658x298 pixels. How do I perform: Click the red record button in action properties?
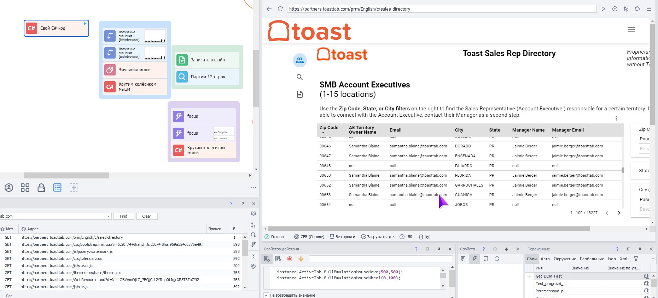(x=290, y=259)
